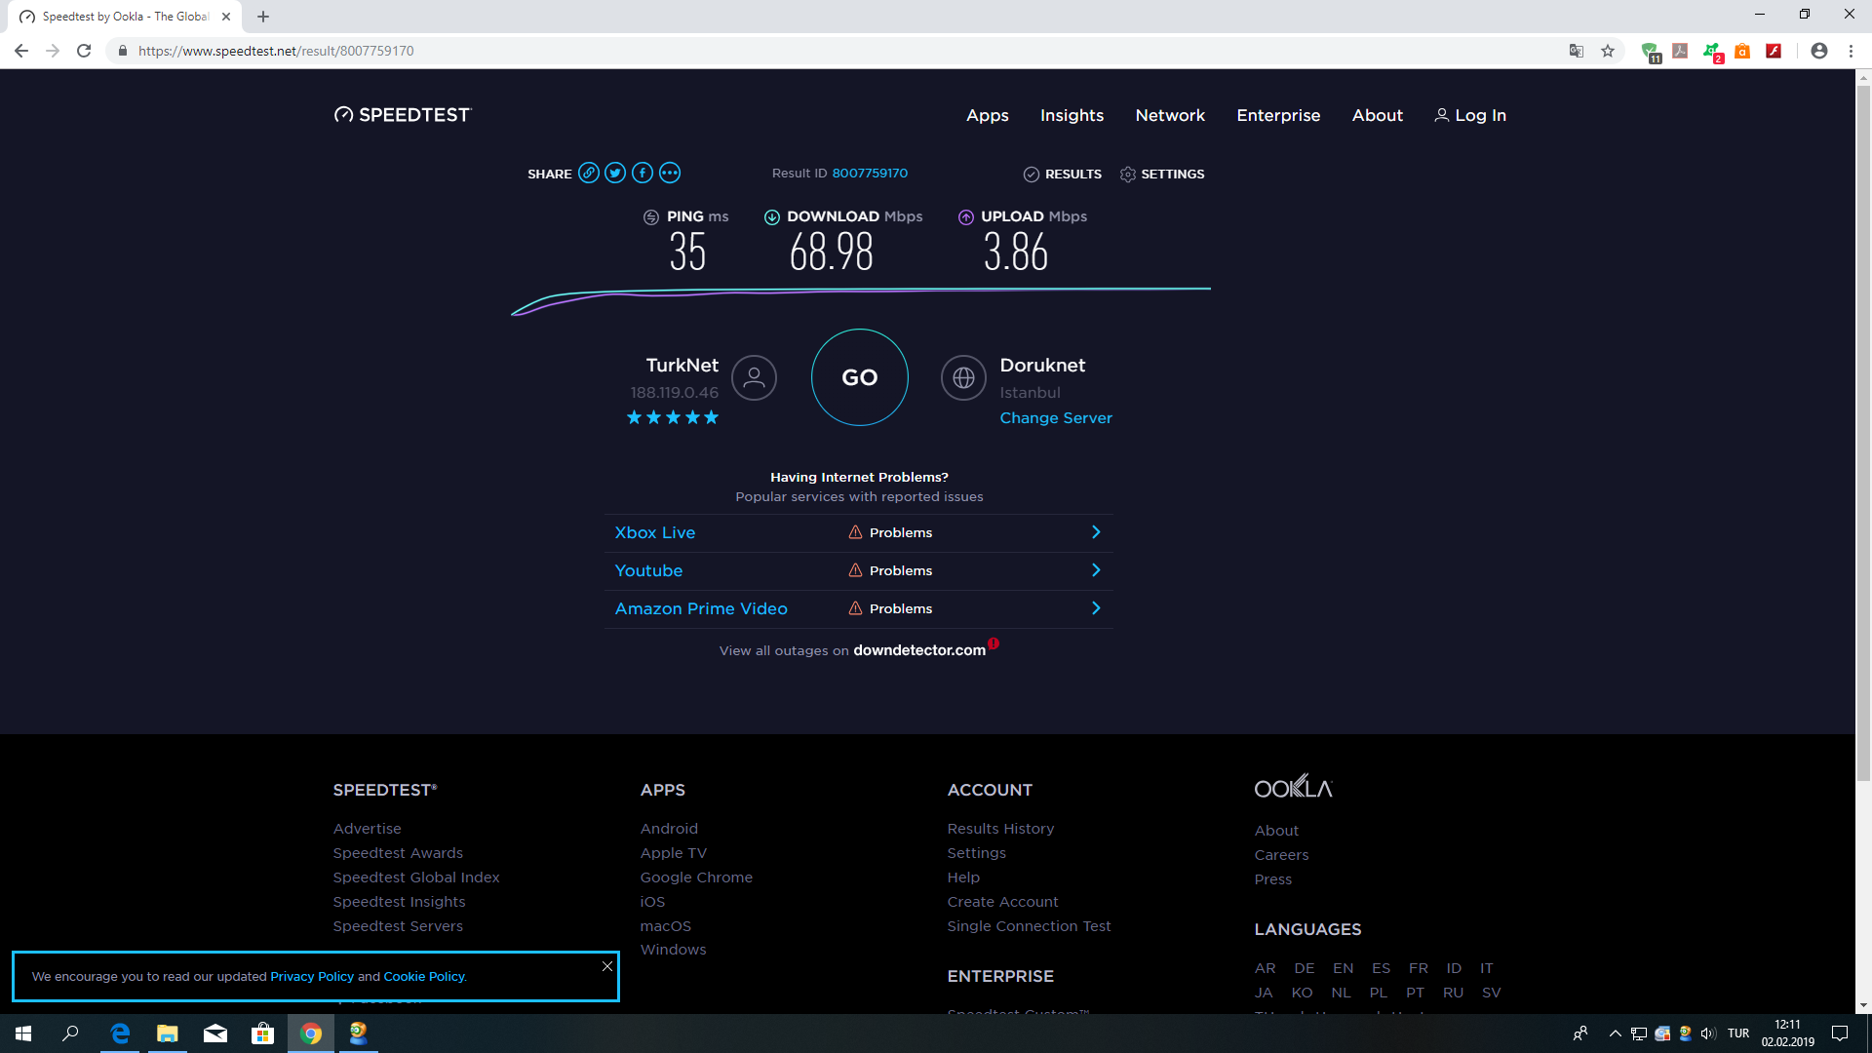The width and height of the screenshot is (1872, 1053).
Task: Click the TUR keyboard language indicator
Action: [x=1738, y=1033]
